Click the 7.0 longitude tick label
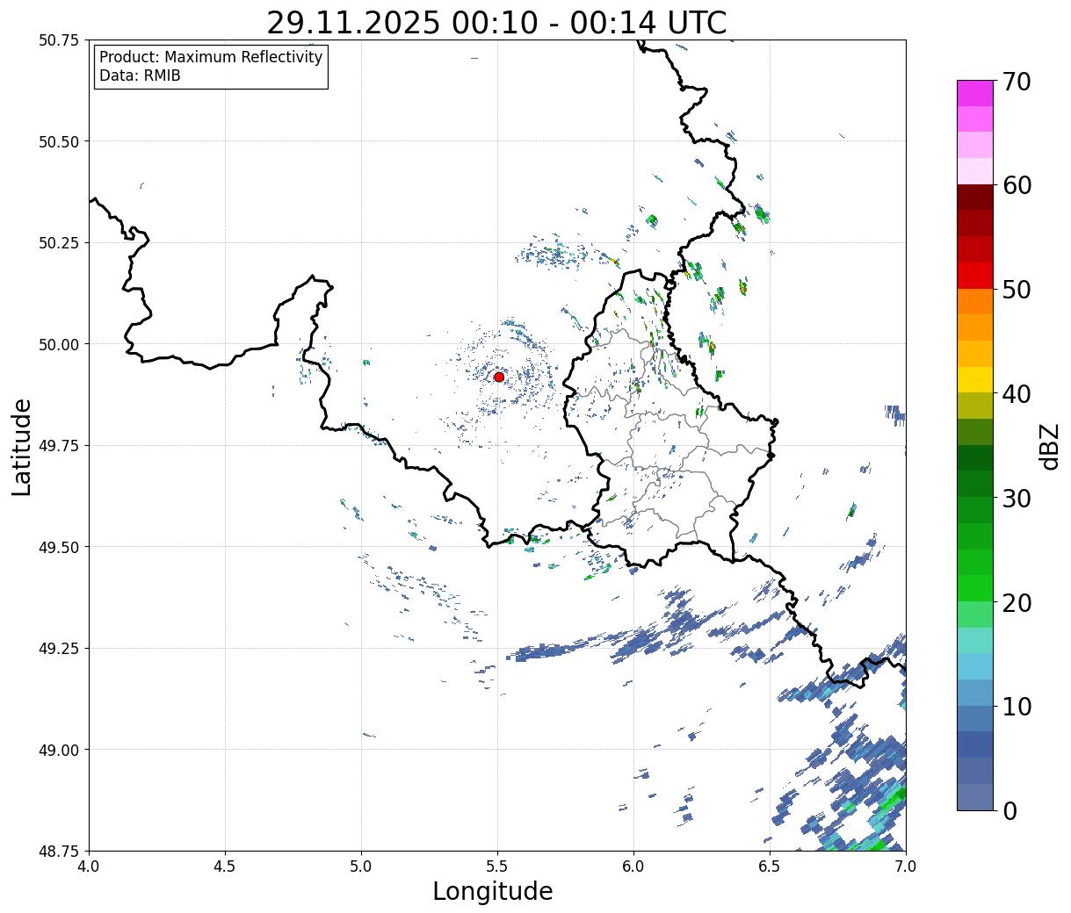This screenshot has height=913, width=1071. (906, 866)
